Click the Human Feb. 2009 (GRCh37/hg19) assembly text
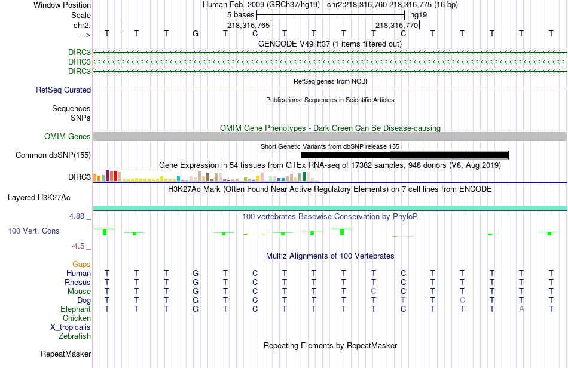 [261, 5]
